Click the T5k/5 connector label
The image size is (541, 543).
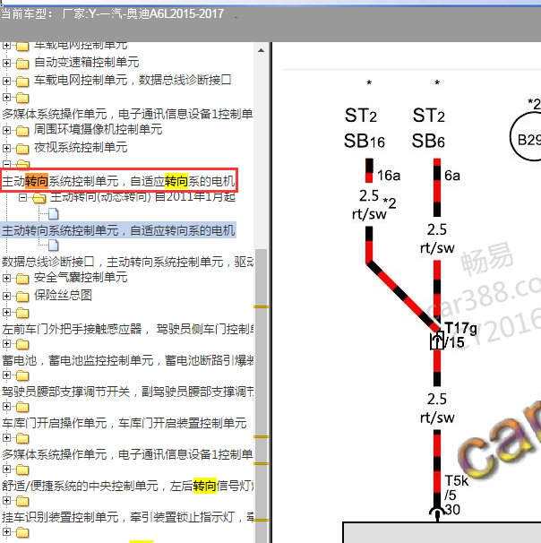coord(456,487)
